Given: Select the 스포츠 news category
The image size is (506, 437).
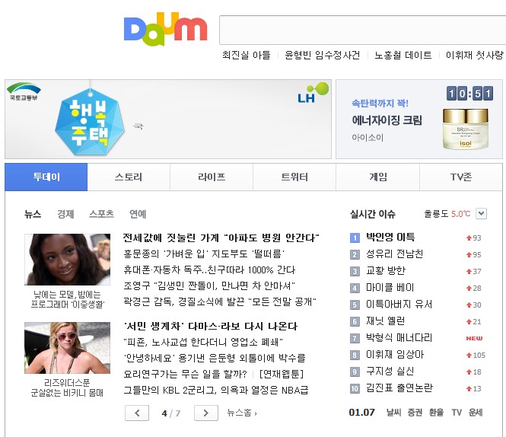Looking at the screenshot, I should pos(101,214).
